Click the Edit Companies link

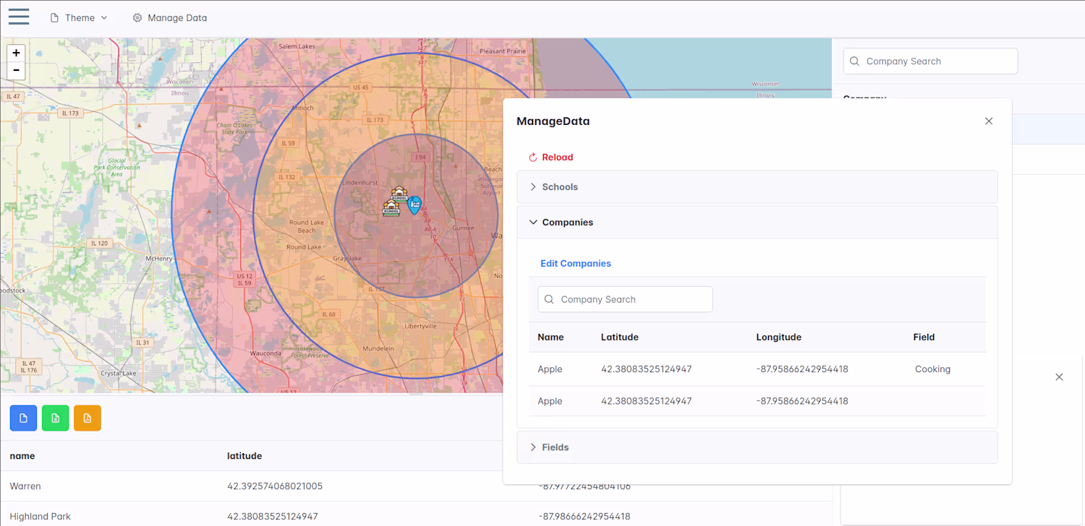576,264
